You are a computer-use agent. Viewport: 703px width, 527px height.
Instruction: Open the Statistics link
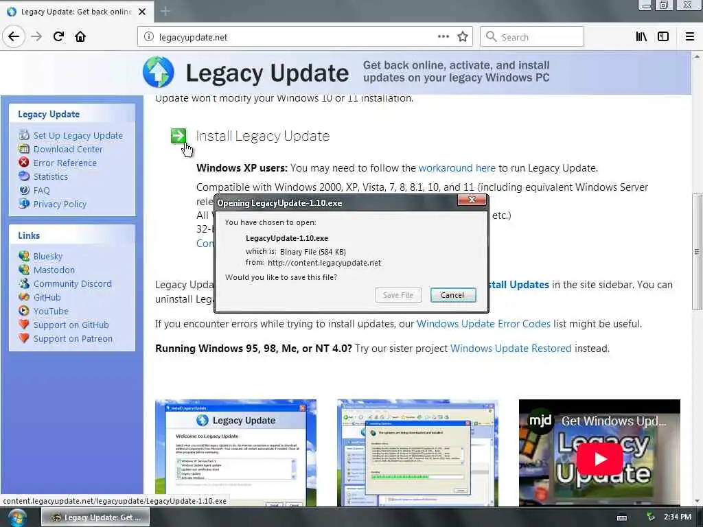pyautogui.click(x=51, y=176)
